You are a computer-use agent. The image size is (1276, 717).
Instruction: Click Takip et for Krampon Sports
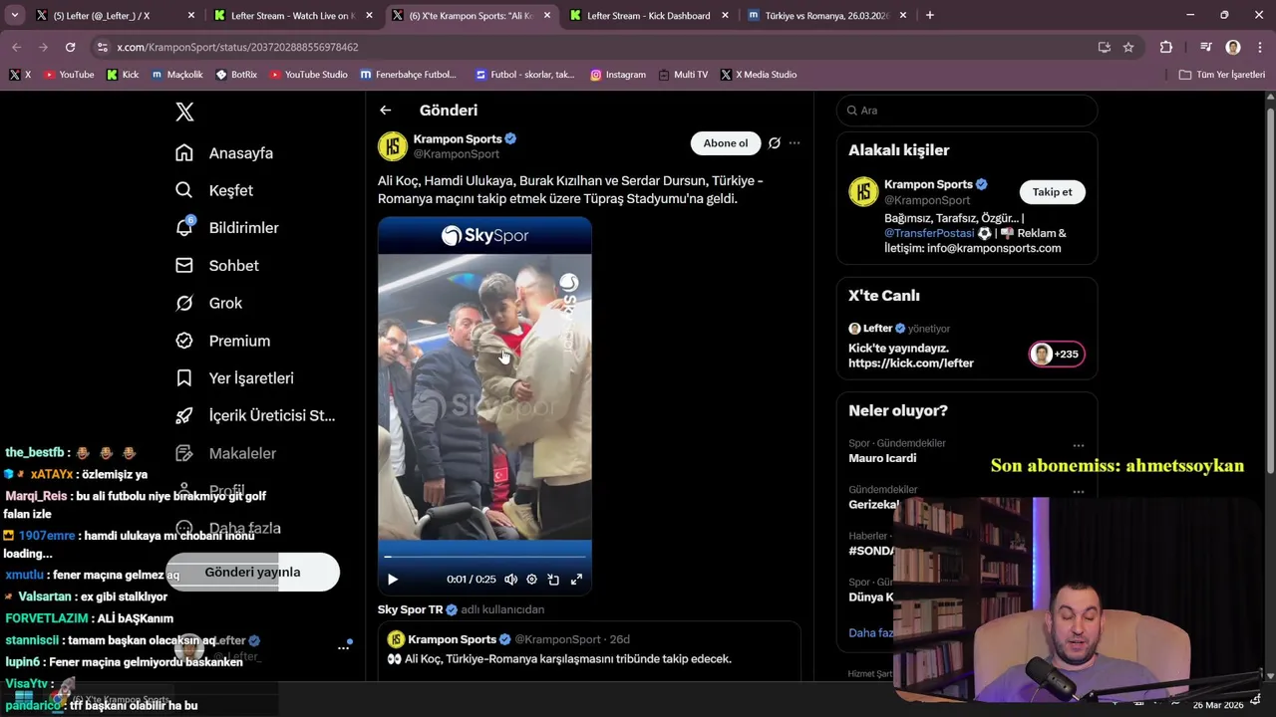coord(1053,192)
